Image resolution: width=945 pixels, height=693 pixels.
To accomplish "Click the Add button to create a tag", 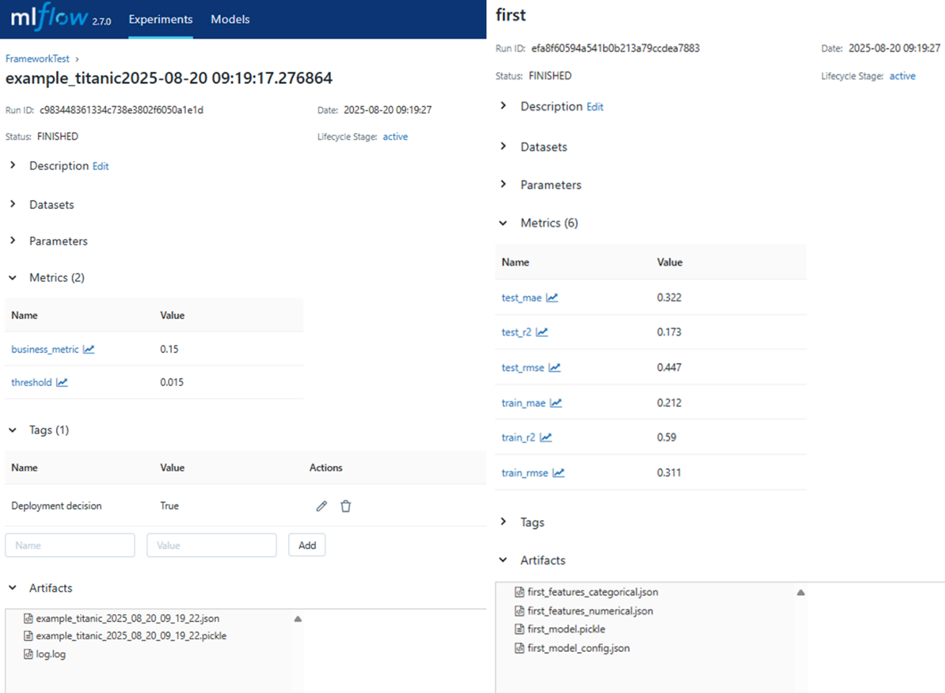I will (x=306, y=545).
